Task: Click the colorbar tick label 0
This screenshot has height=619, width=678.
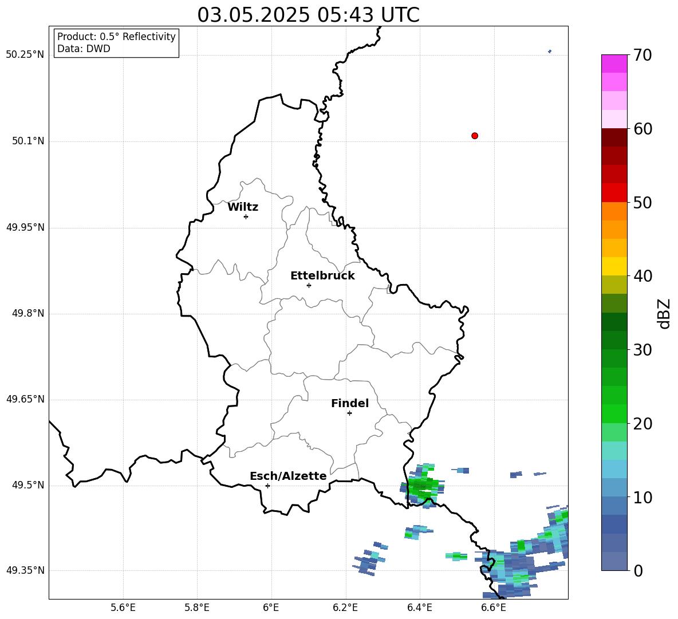Action: coord(638,570)
